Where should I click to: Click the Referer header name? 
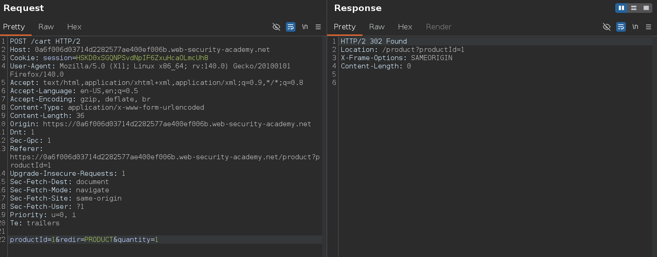click(x=26, y=149)
